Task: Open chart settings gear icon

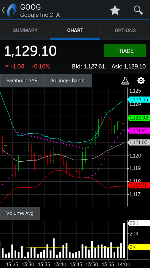Action: coord(141,80)
